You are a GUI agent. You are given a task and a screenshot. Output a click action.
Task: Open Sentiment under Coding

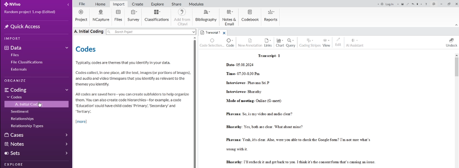click(20, 112)
